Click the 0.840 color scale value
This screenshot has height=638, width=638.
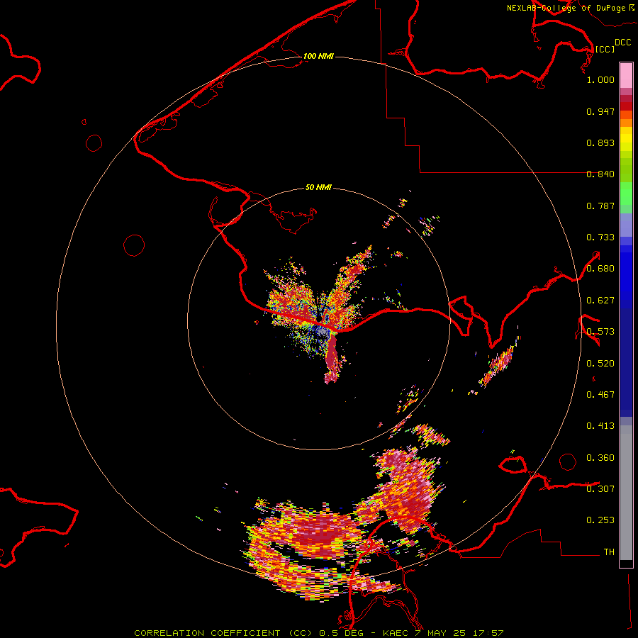point(600,174)
